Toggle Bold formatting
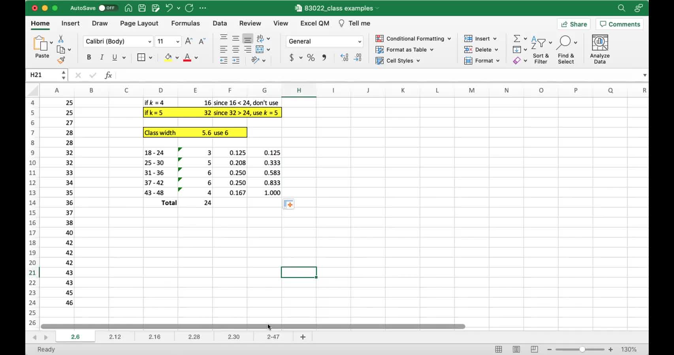 [x=89, y=58]
